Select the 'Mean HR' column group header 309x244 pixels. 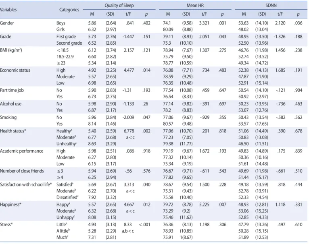pos(195,6)
